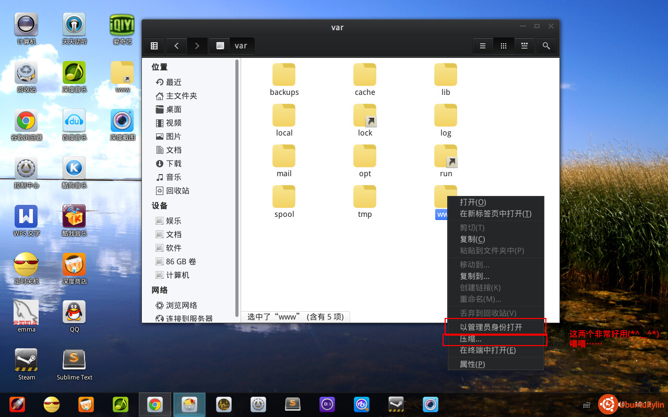Image resolution: width=668 pixels, height=417 pixels.
Task: Switch to compact view mode
Action: pyautogui.click(x=524, y=46)
